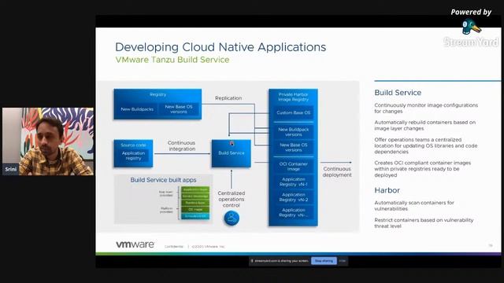
Task: Click the 'Continuous integration' label
Action: click(181, 146)
